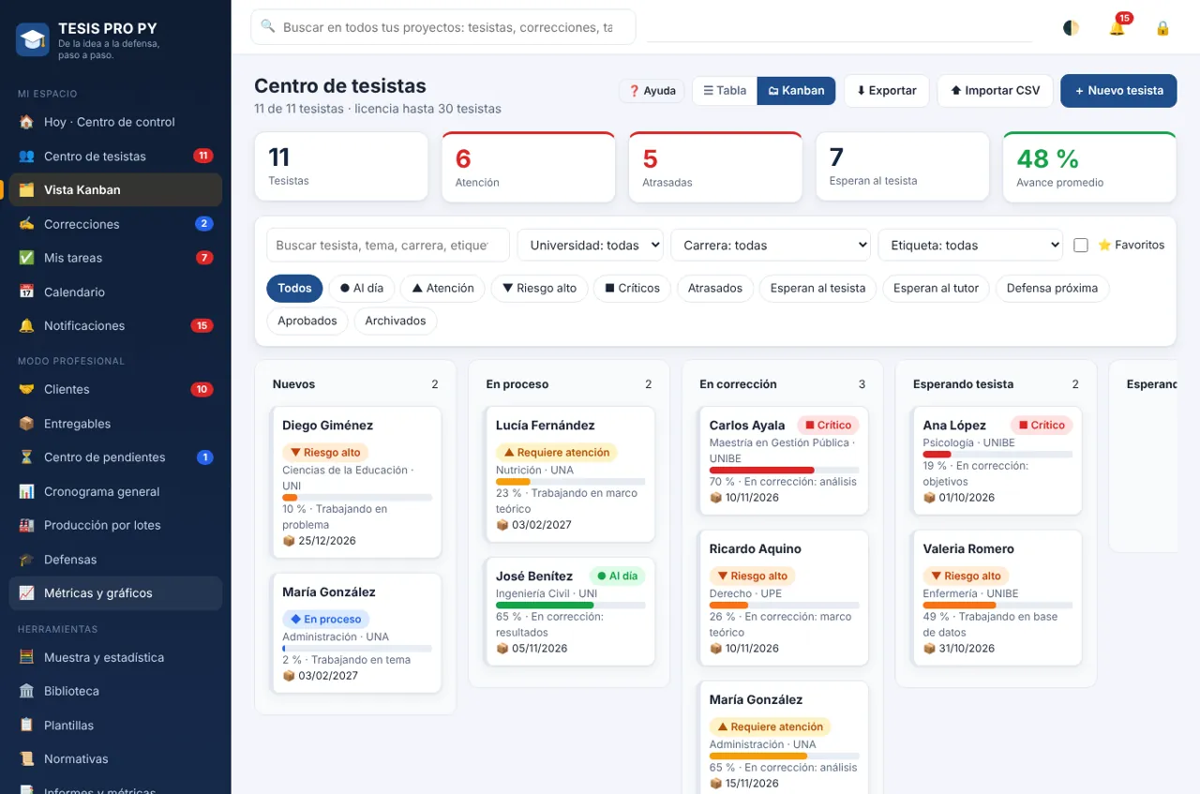Open the Universidad: todas dropdown
Viewport: 1200px width, 794px height.
(x=590, y=245)
